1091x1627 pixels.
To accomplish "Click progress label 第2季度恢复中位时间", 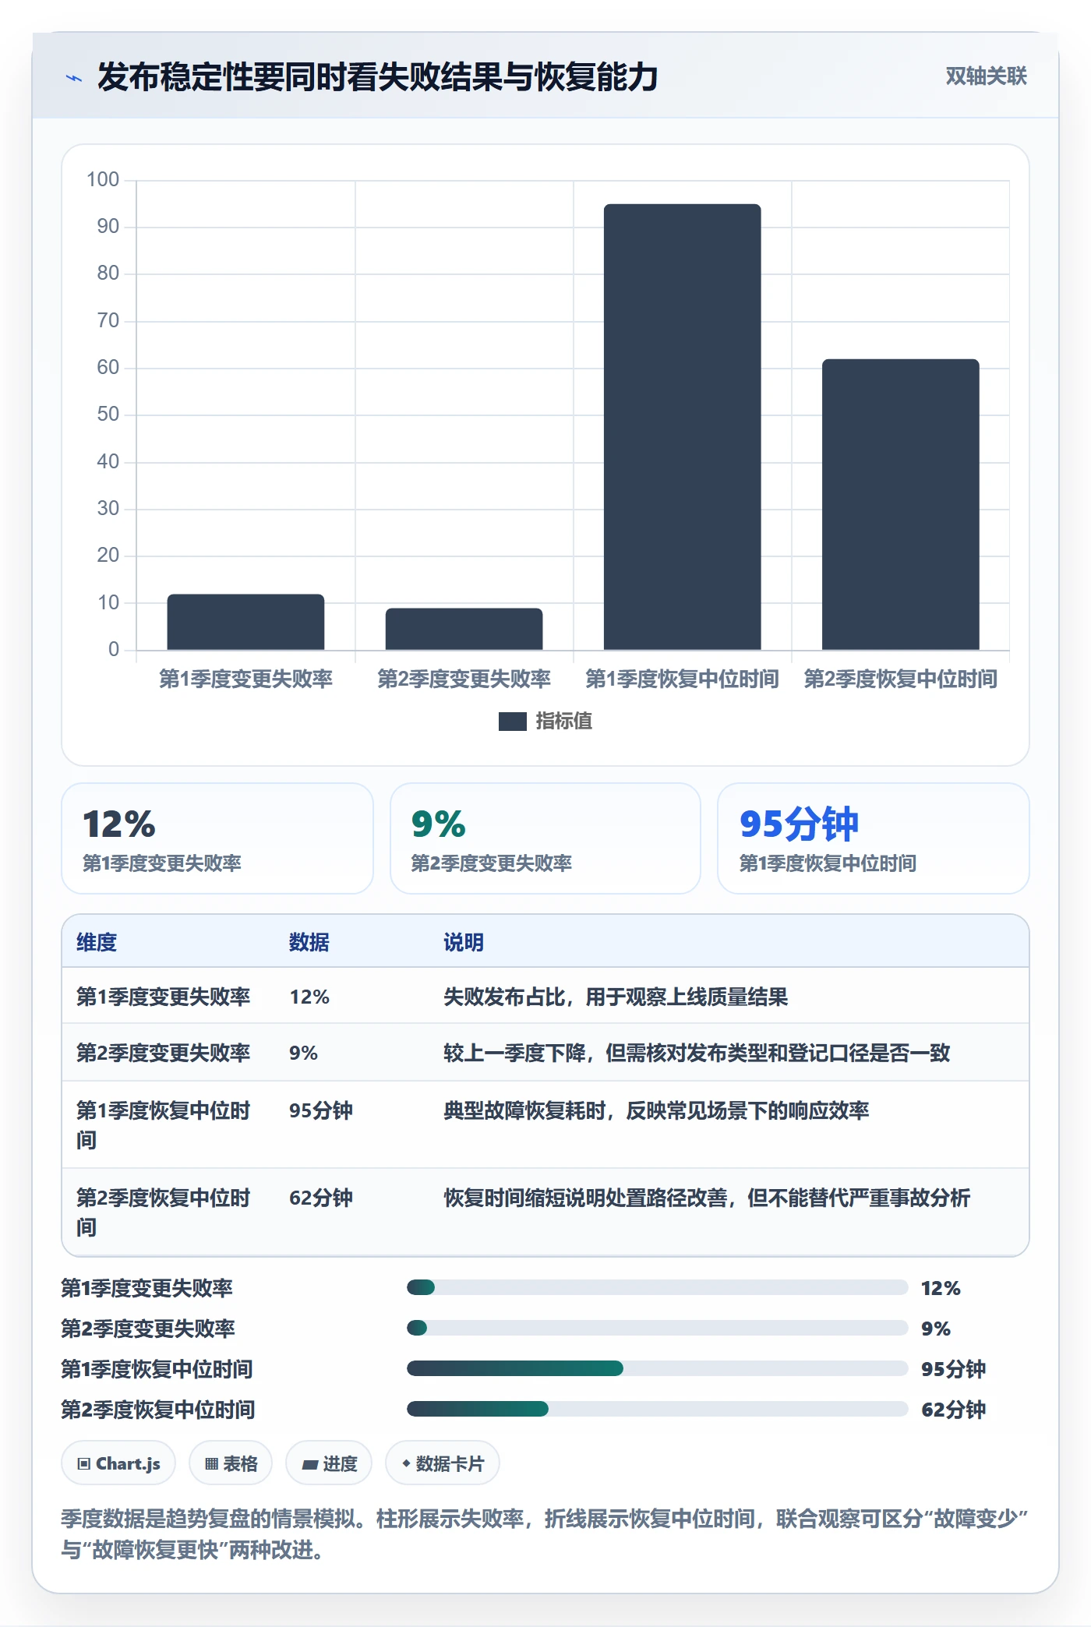I will tap(158, 1410).
